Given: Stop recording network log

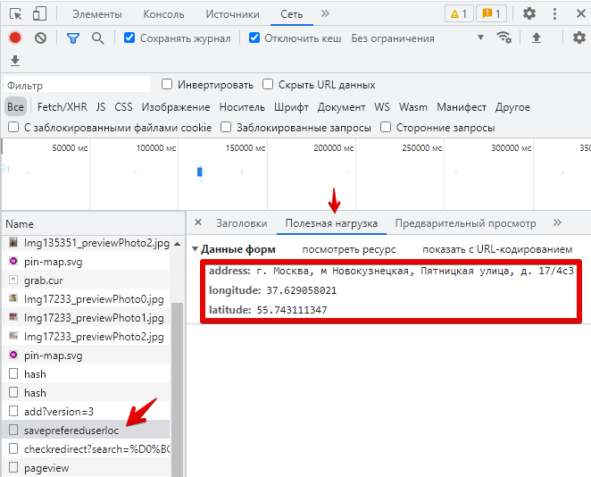Looking at the screenshot, I should coord(14,38).
